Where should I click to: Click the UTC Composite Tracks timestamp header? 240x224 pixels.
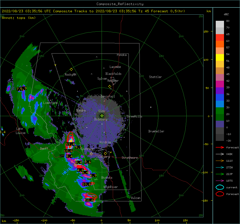(x=93, y=11)
